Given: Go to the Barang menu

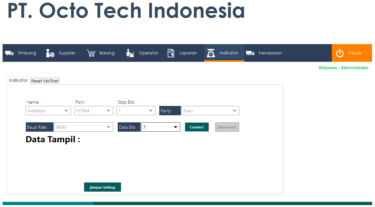Looking at the screenshot, I should point(107,53).
